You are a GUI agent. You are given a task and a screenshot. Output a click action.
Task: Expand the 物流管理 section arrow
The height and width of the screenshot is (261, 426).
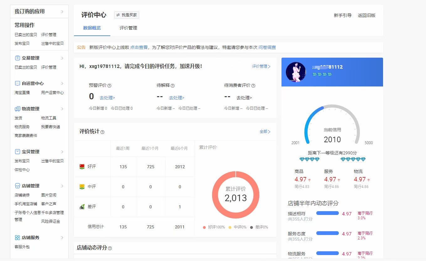(62, 109)
